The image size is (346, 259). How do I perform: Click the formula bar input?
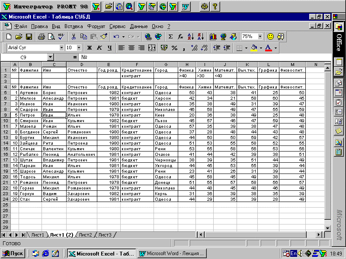(x=205, y=57)
